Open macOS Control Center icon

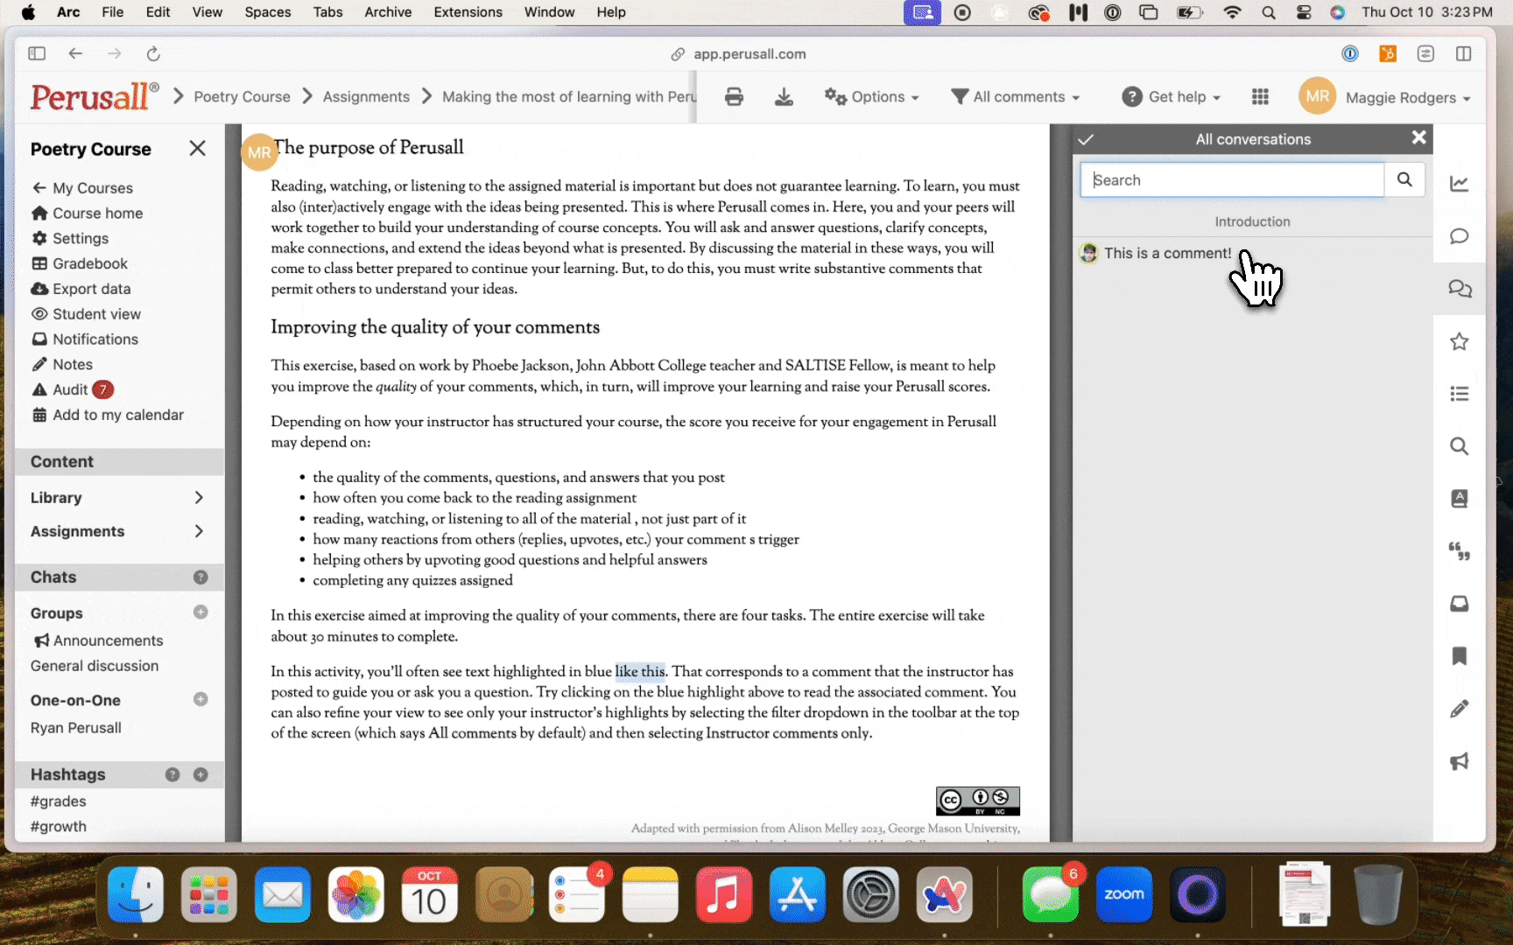coord(1303,12)
